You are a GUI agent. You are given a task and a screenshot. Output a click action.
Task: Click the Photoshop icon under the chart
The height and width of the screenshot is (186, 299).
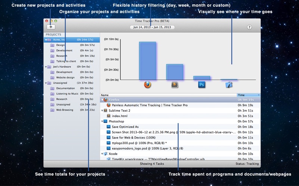(x=201, y=85)
